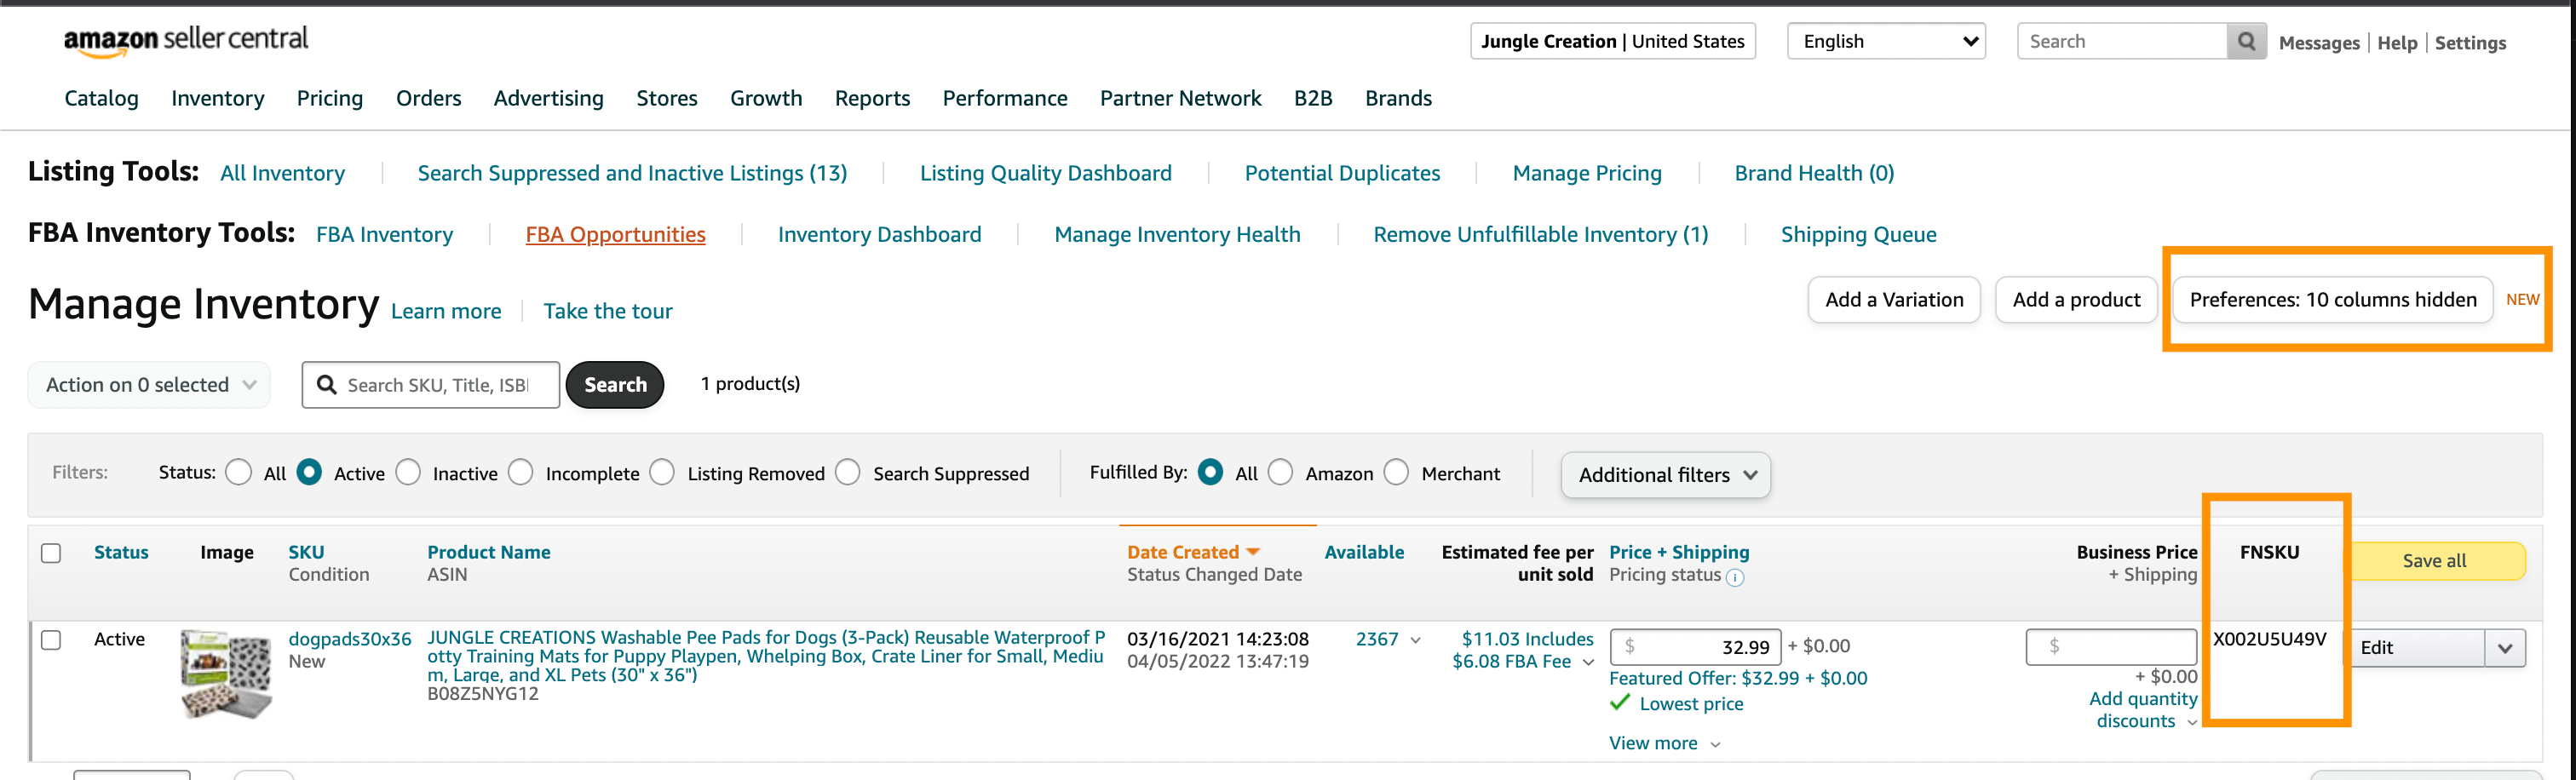2576x780 pixels.
Task: Sort by the Available column header
Action: pos(1364,552)
